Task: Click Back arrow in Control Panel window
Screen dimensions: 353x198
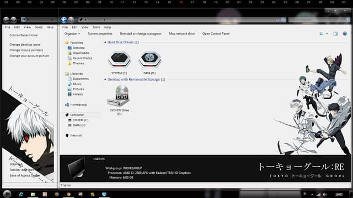Action: point(6,20)
